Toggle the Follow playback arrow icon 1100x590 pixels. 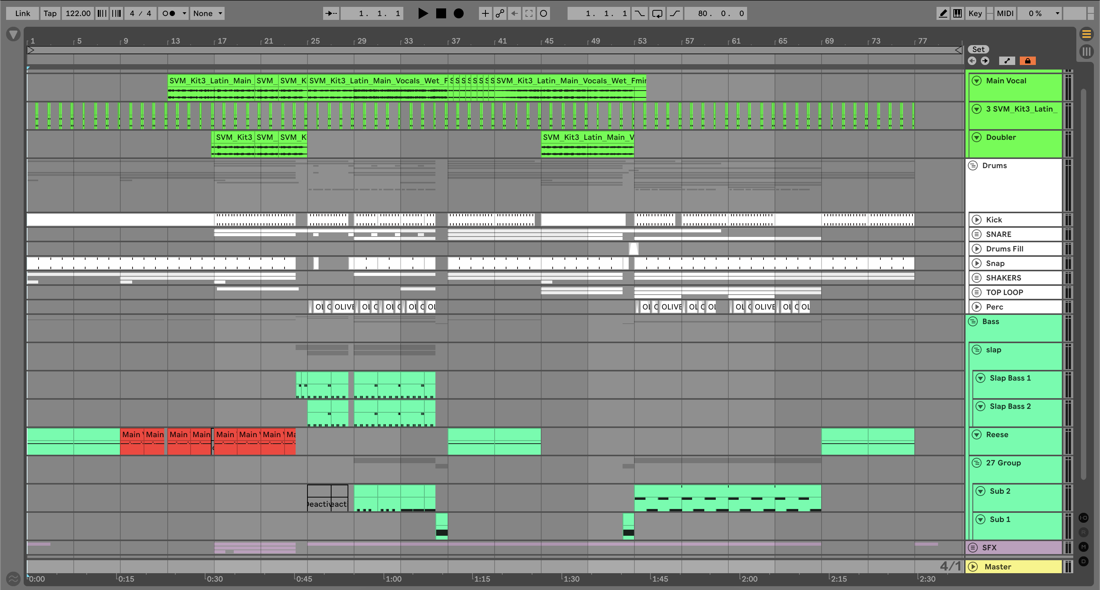[331, 13]
